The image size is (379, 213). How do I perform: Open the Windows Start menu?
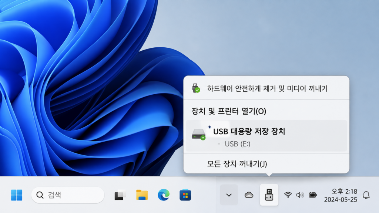click(x=17, y=195)
